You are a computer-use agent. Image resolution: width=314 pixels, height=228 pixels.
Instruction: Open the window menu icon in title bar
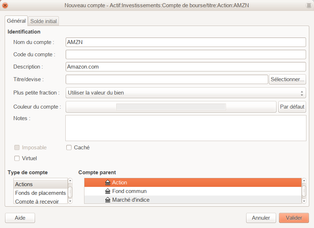pyautogui.click(x=309, y=5)
